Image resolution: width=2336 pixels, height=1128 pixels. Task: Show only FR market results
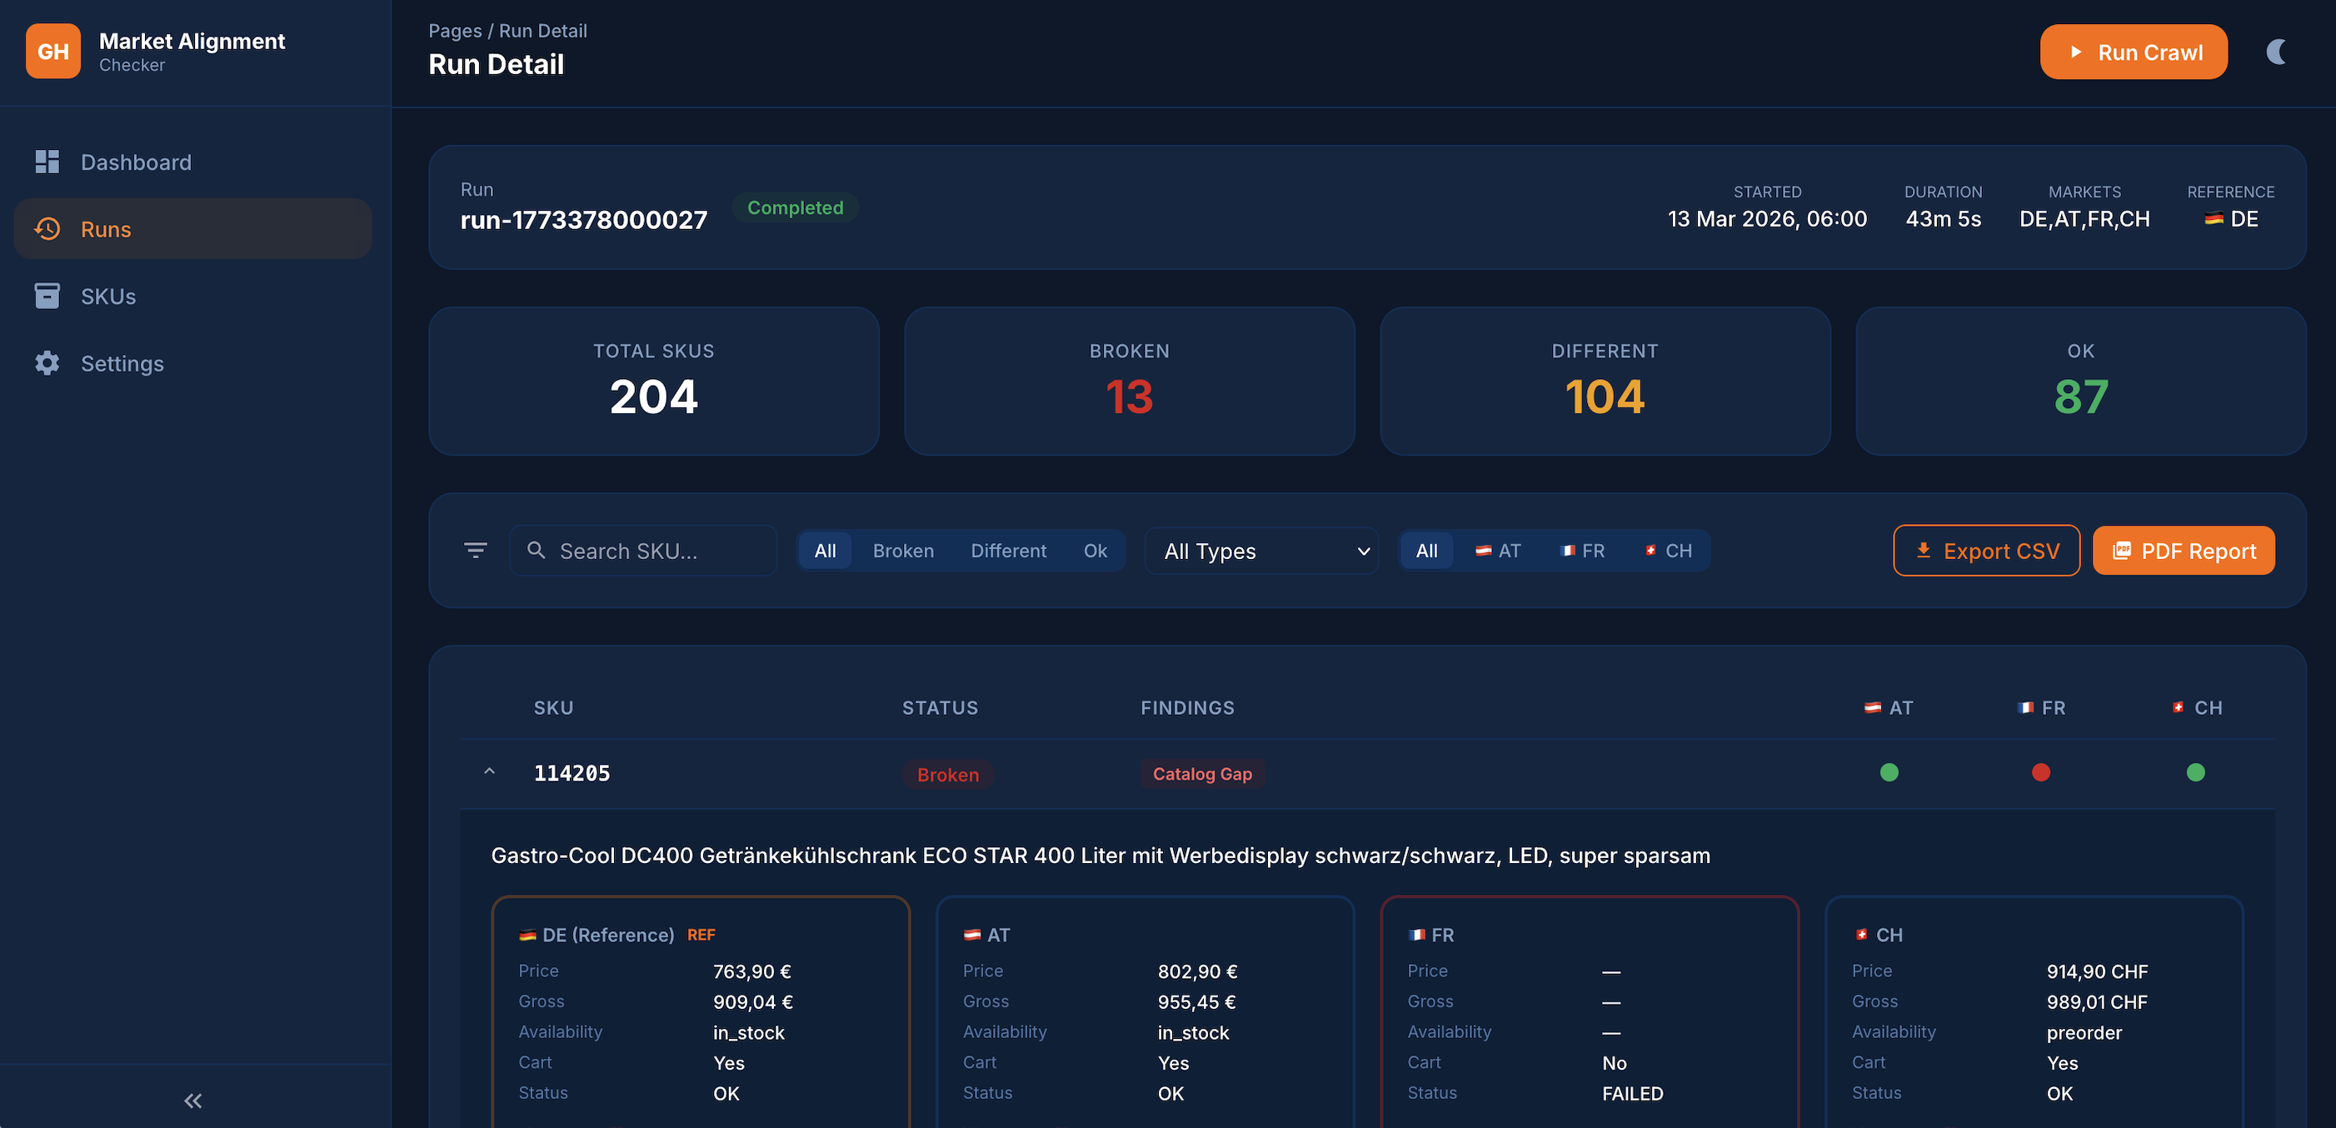click(x=1582, y=551)
